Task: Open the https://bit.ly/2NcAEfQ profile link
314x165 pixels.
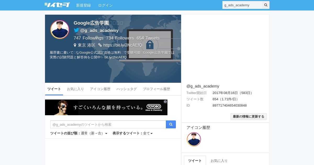Action: point(123,45)
